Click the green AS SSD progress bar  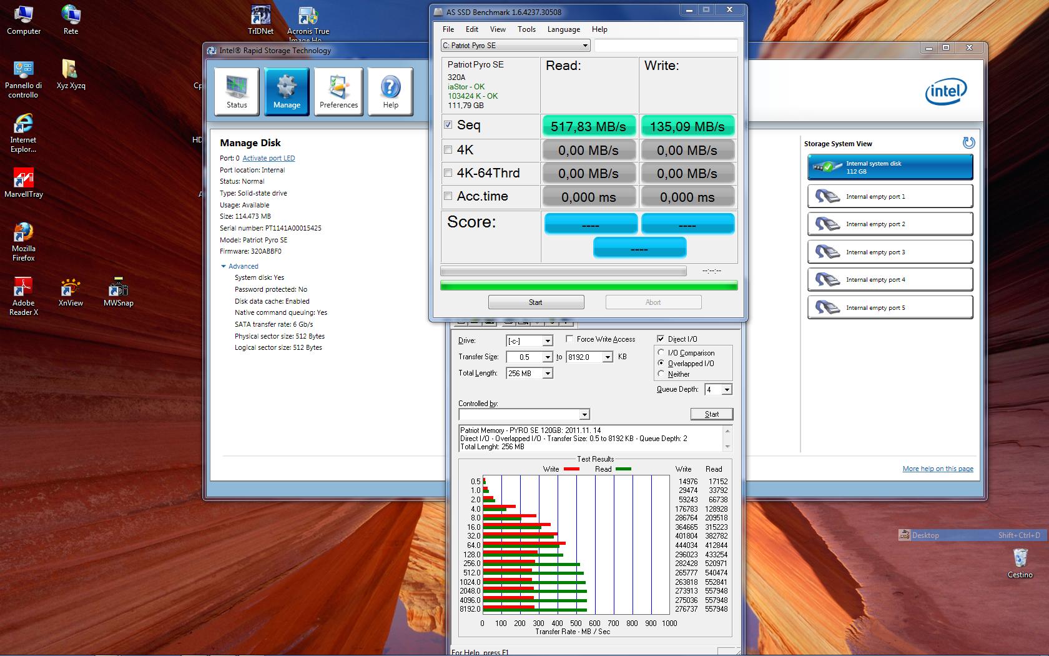(589, 286)
